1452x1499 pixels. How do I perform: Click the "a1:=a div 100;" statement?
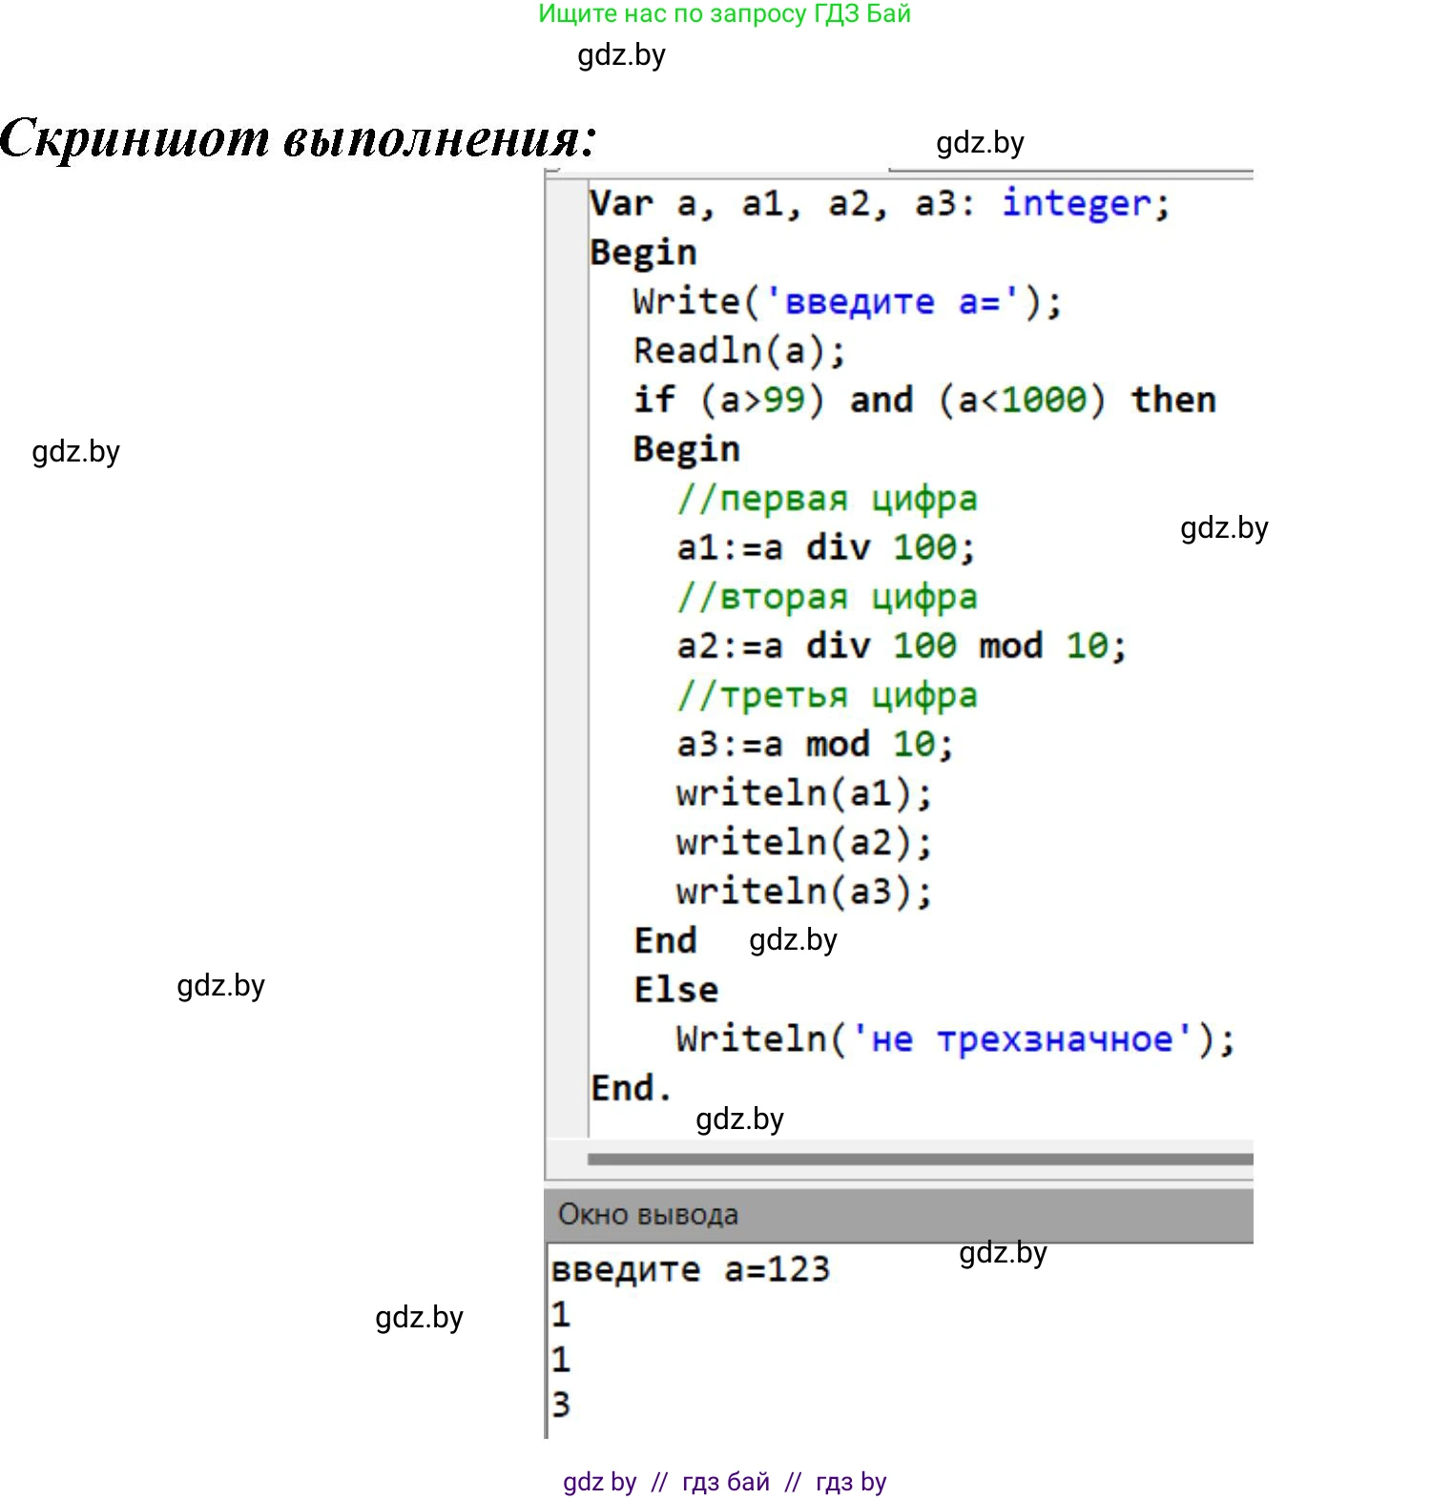click(x=825, y=548)
